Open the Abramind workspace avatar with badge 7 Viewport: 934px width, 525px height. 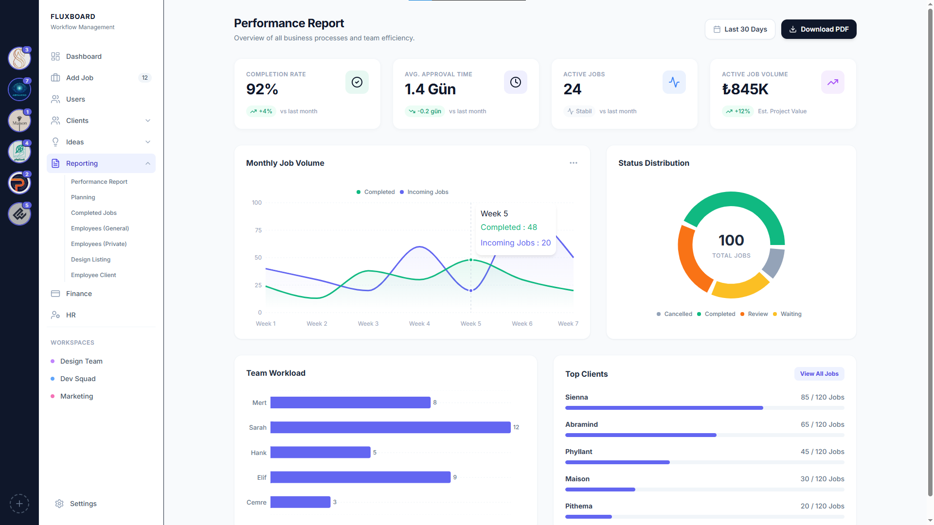click(19, 89)
